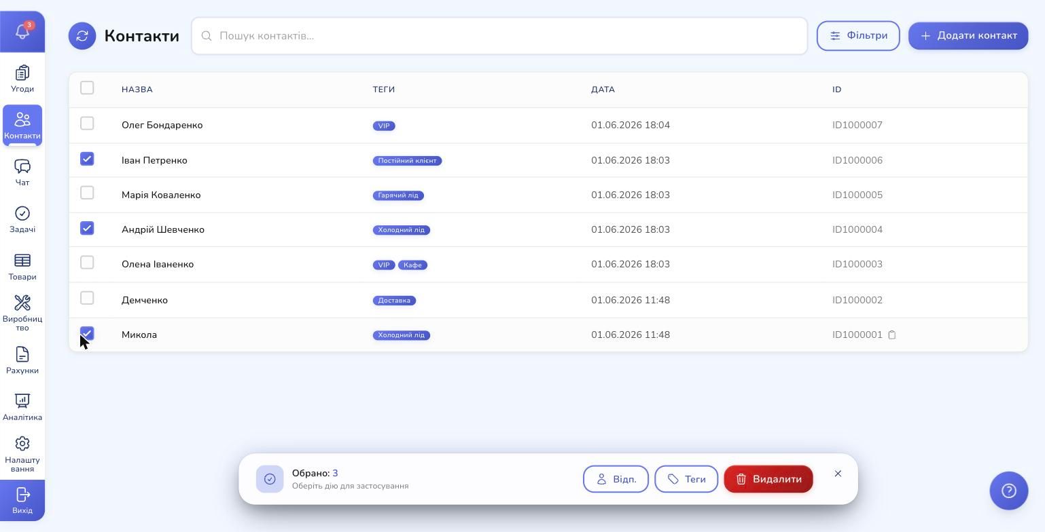
Task: Click the ТЕГИ column header
Action: coord(384,90)
